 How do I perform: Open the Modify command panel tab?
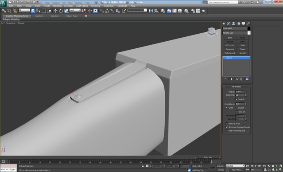(229, 23)
